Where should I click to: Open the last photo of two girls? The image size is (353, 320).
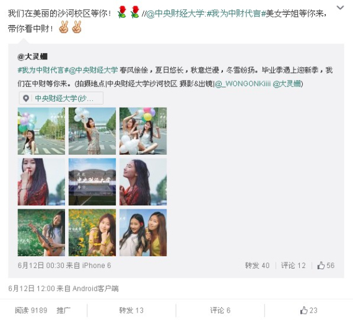(143, 233)
